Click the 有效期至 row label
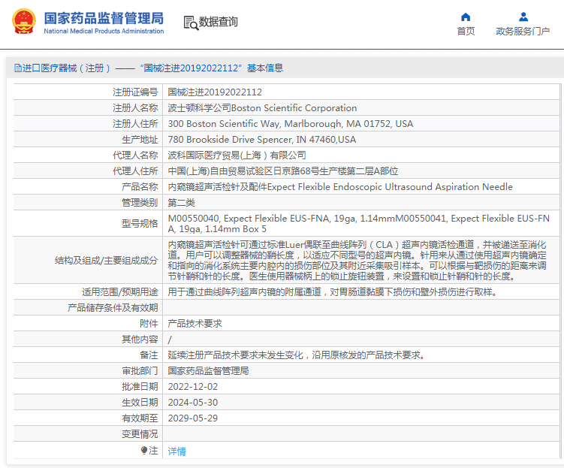This screenshot has height=468, width=564. (x=140, y=418)
